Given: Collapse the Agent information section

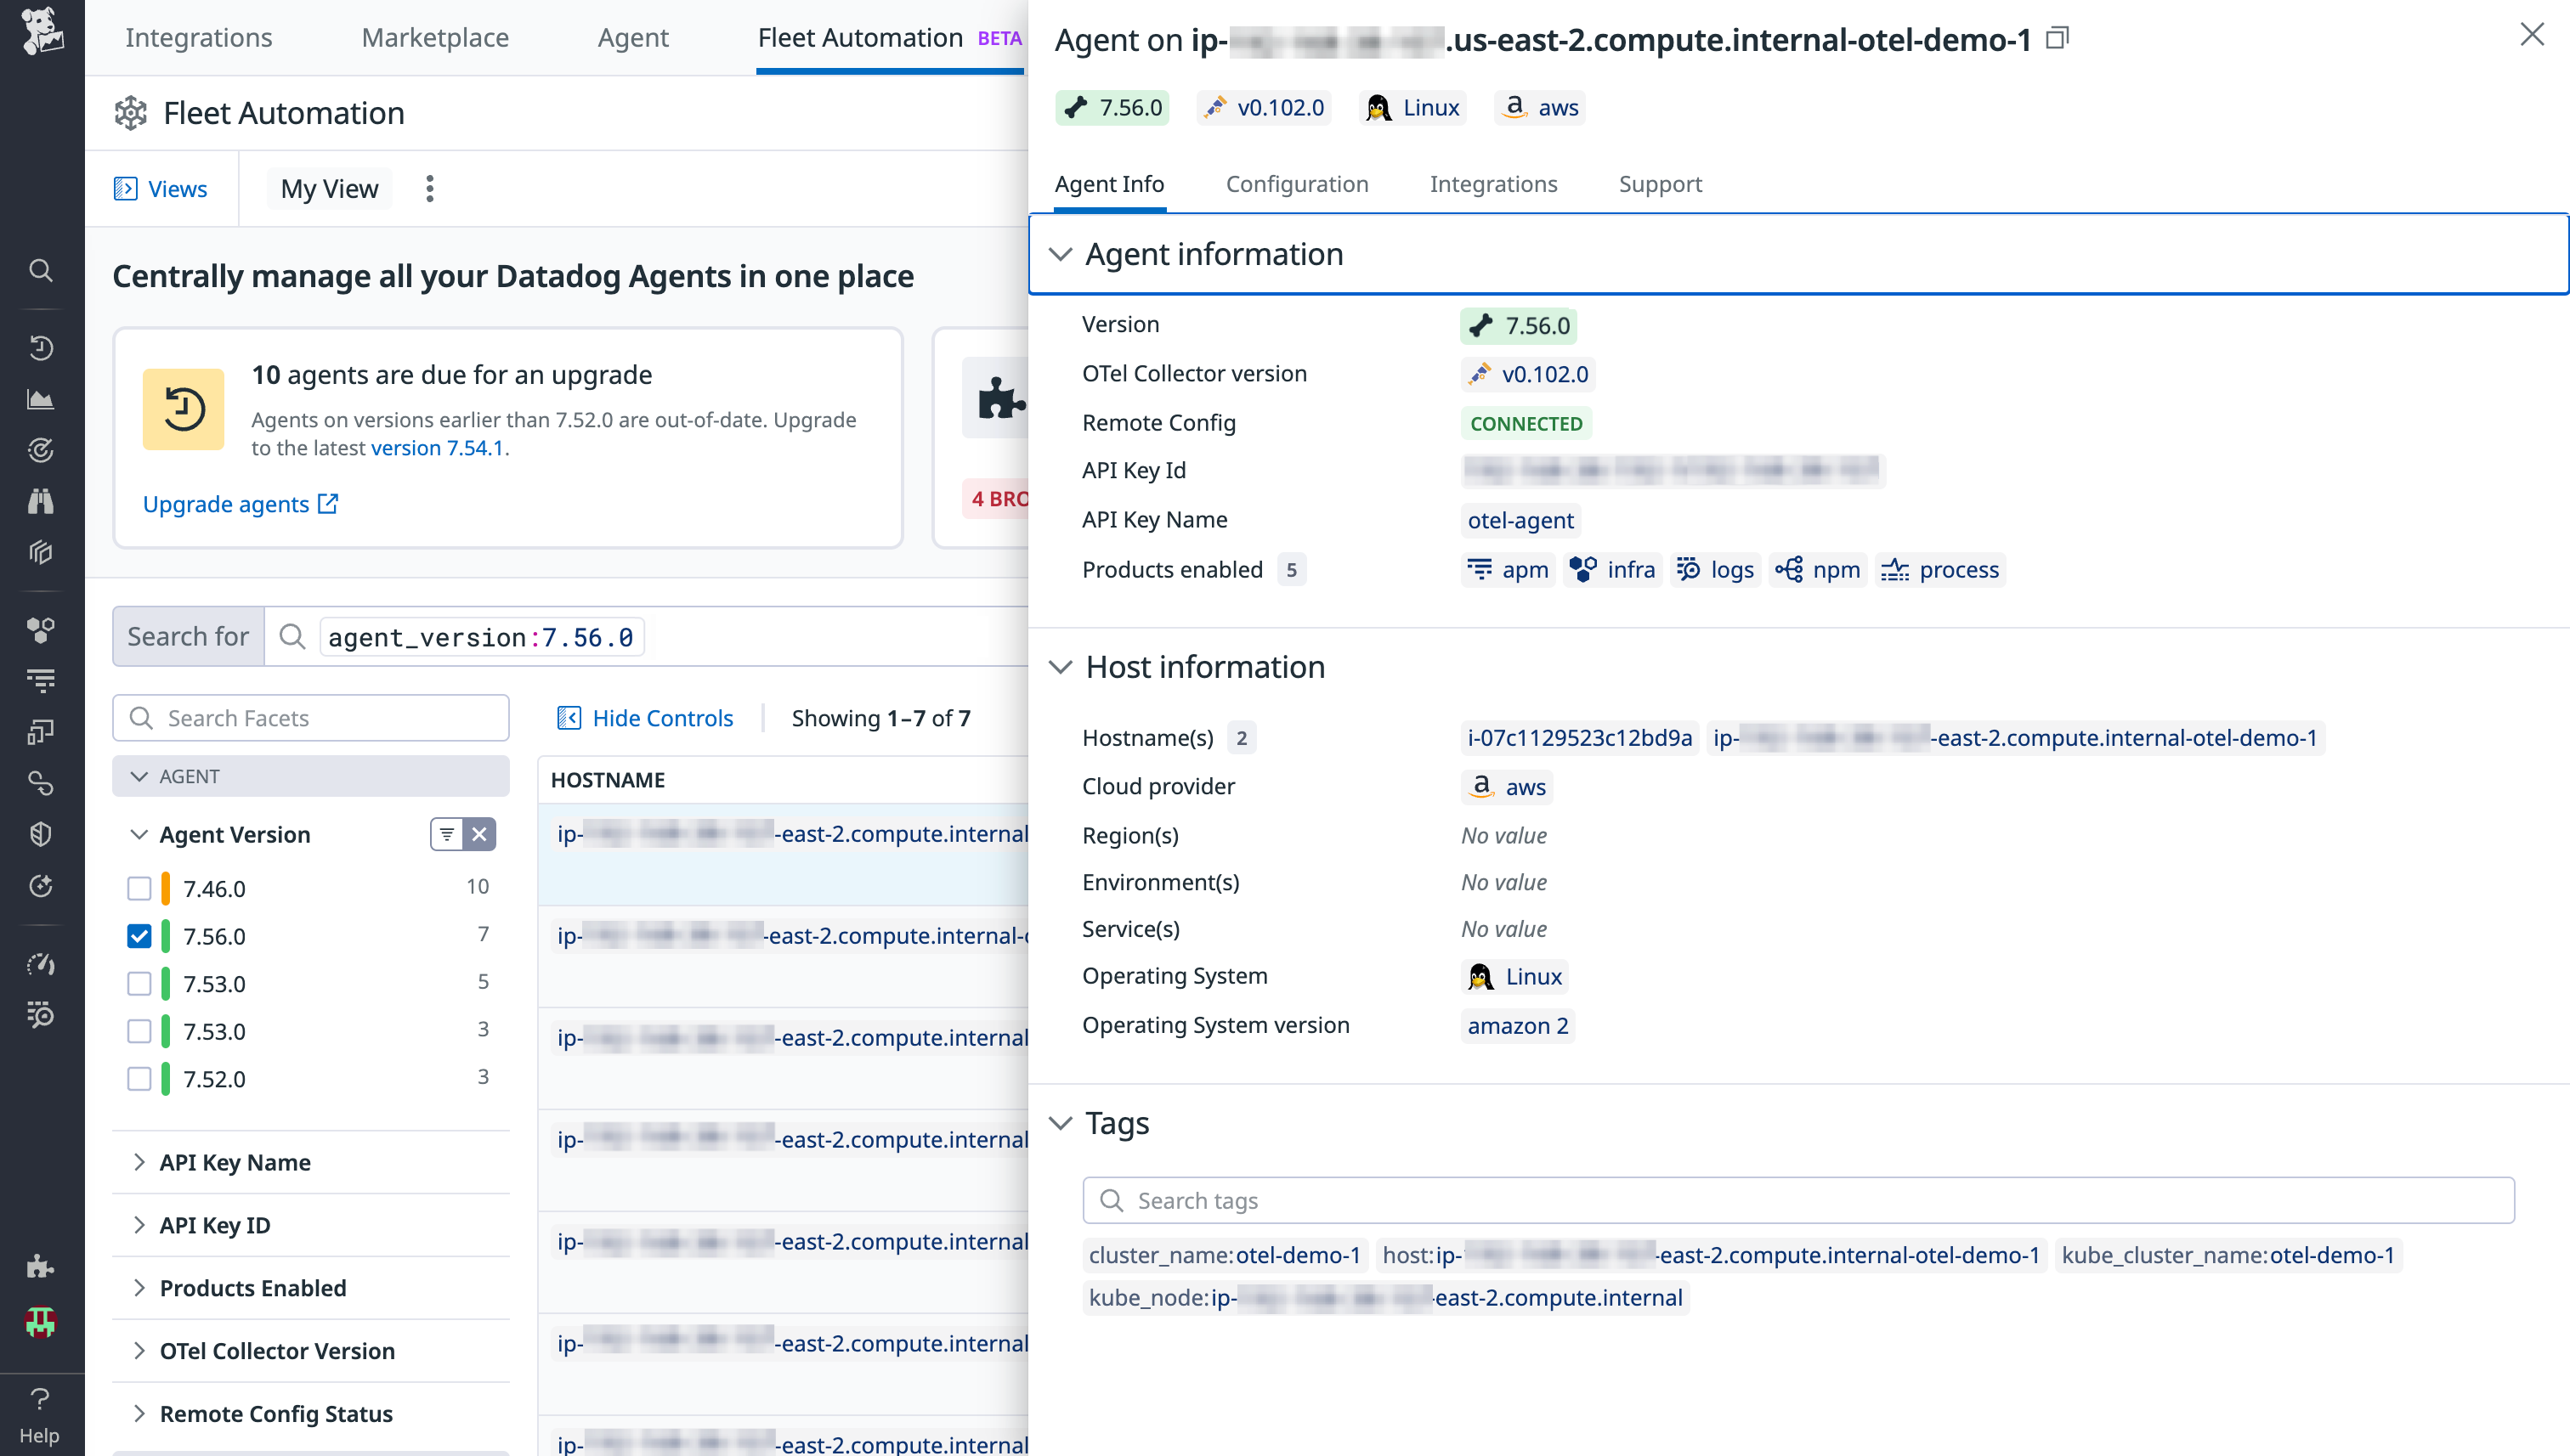Looking at the screenshot, I should click(1061, 254).
